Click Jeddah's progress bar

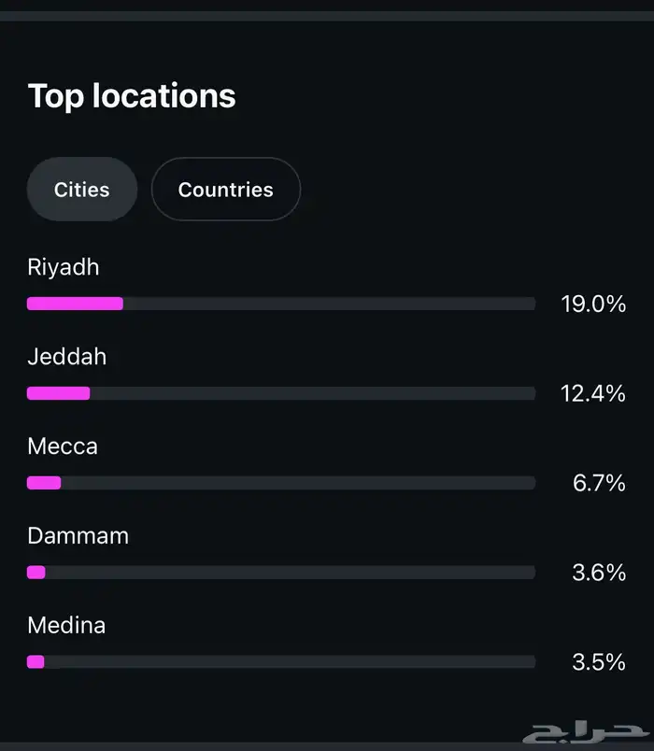280,393
